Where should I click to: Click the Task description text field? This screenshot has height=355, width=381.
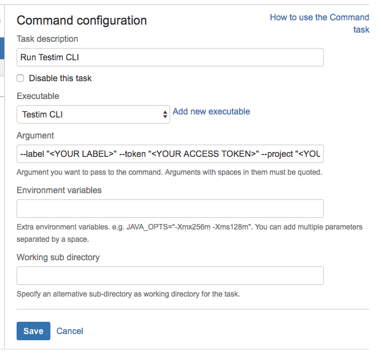170,57
